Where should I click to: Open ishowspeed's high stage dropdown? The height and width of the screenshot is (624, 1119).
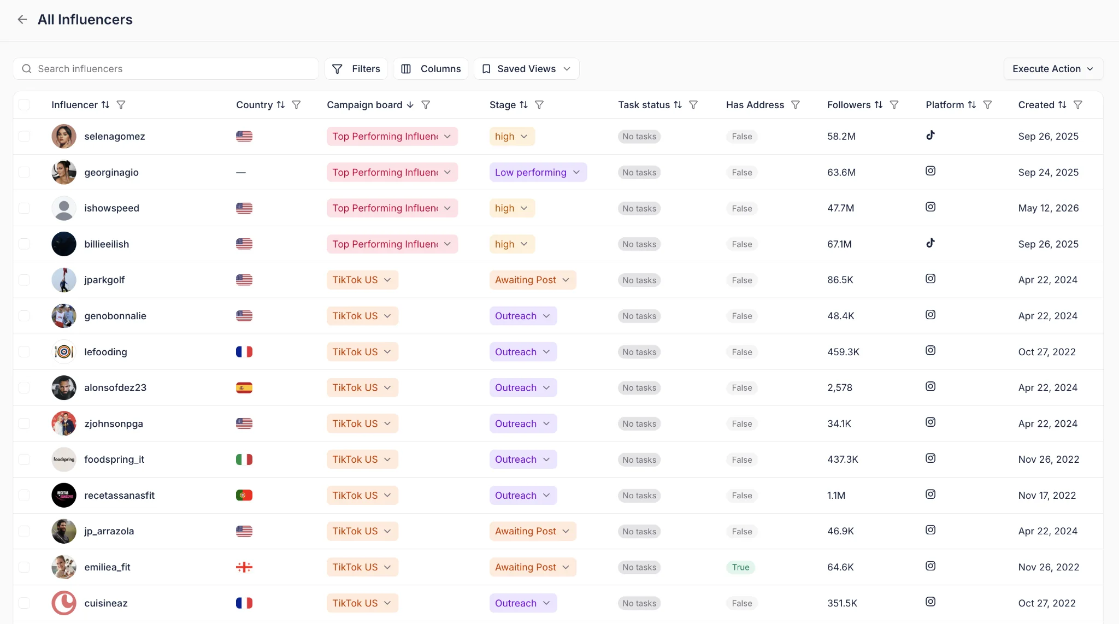[511, 208]
